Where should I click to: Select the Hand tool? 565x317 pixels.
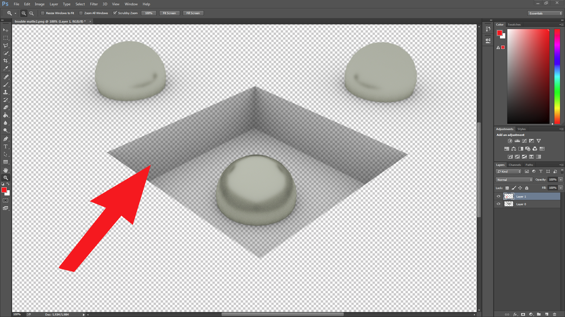(x=6, y=170)
